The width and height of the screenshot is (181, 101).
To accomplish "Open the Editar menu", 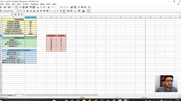I will pyautogui.click(x=8, y=4).
